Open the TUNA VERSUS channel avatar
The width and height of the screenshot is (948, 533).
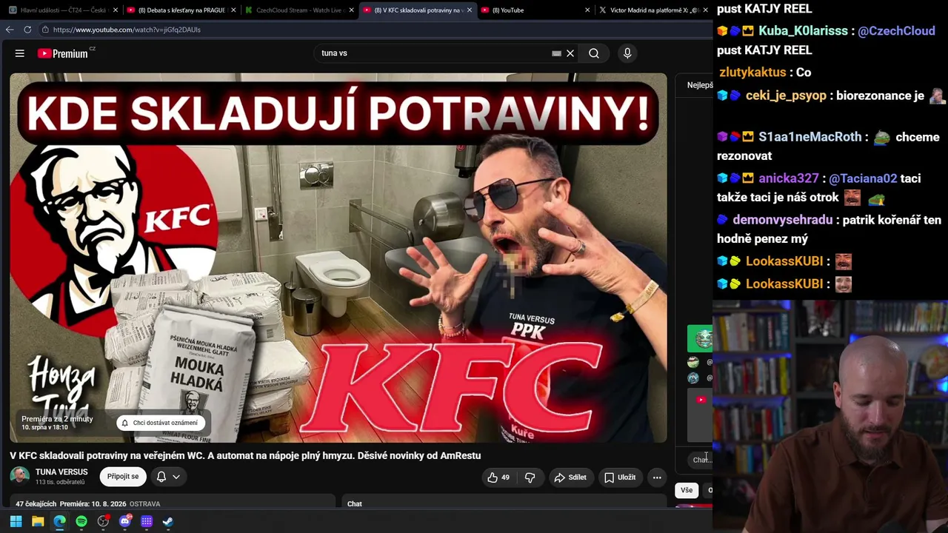click(20, 476)
